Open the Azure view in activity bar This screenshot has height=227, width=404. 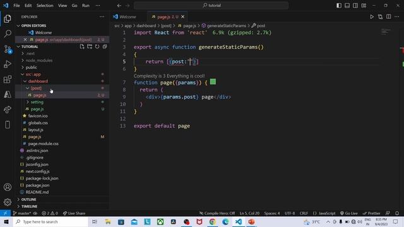point(8,95)
